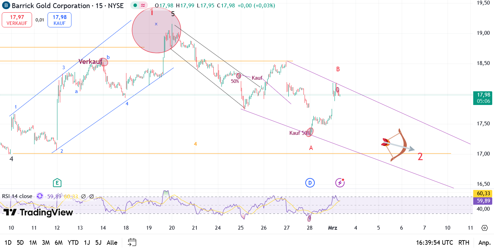Click the 19,00 price scale value

pyautogui.click(x=483, y=33)
